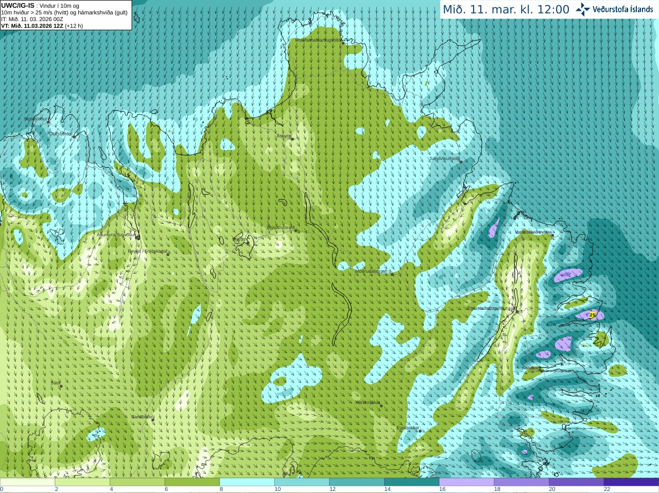Select the Eyjabakkar station label
The height and width of the screenshot is (493, 659).
[x=408, y=428]
